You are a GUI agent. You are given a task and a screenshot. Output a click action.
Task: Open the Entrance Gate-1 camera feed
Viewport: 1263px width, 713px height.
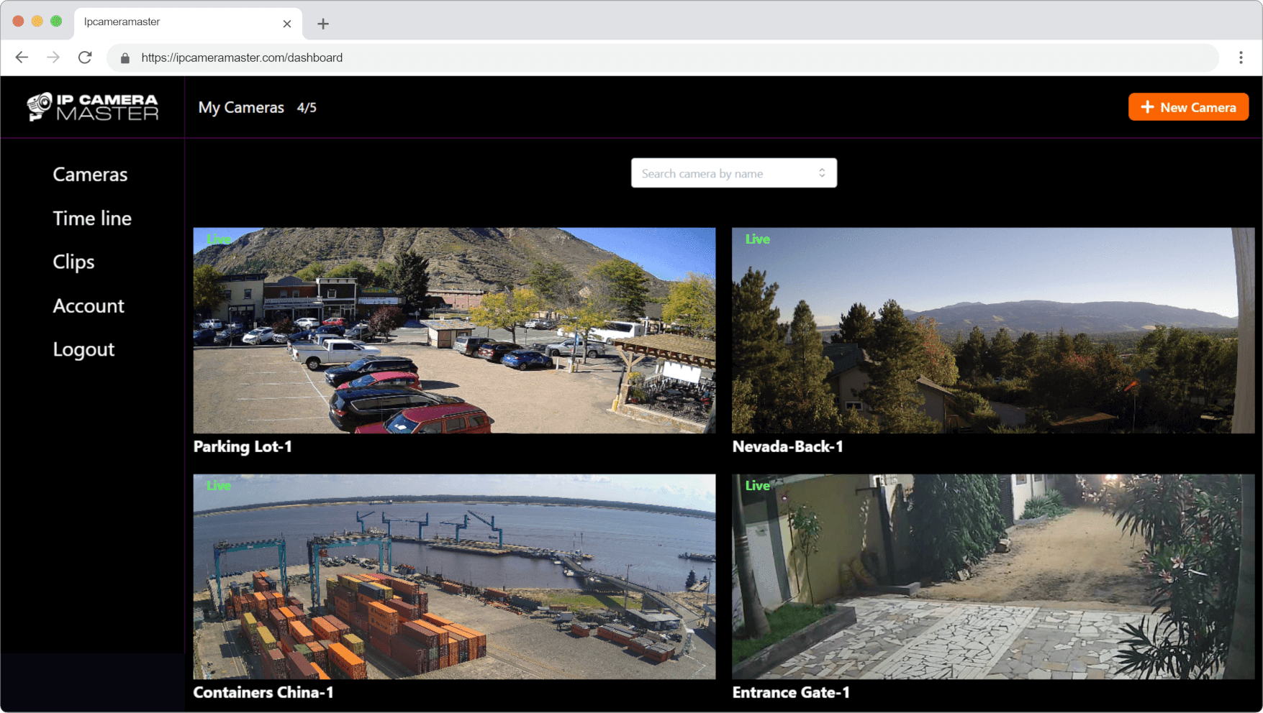click(993, 576)
